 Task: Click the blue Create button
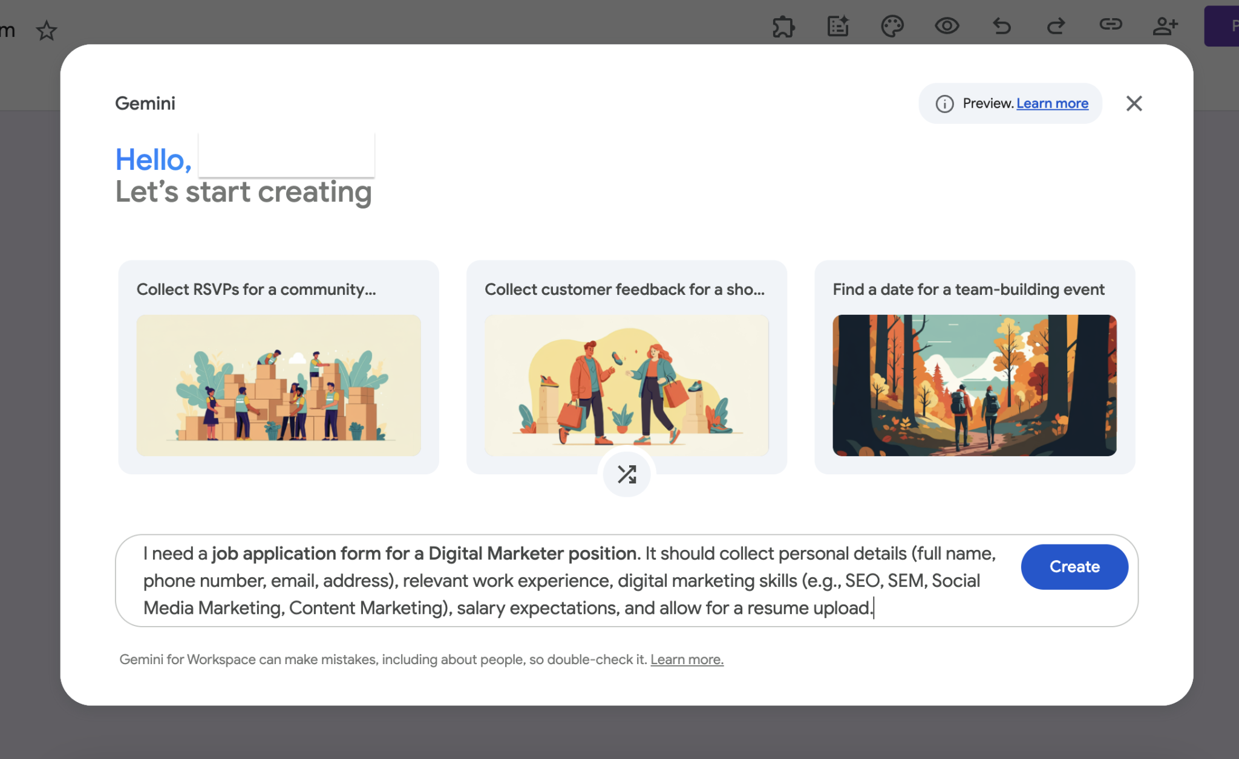coord(1074,567)
